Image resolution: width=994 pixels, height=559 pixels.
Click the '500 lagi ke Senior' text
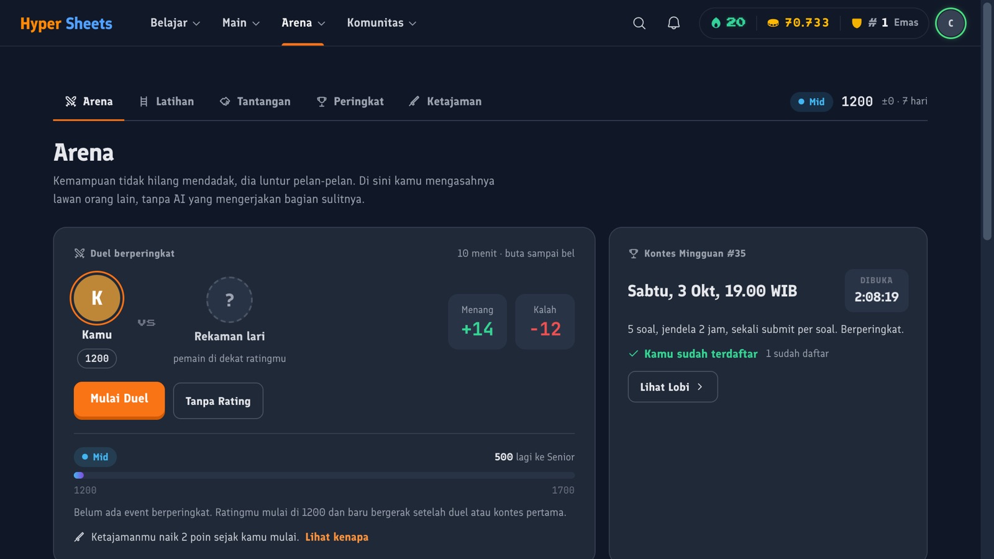pyautogui.click(x=534, y=457)
